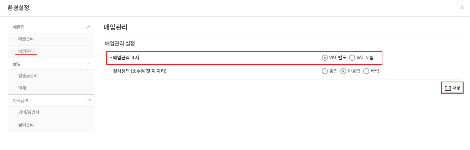
Task: Go to 입출금관리 settings
Action: tap(28, 76)
